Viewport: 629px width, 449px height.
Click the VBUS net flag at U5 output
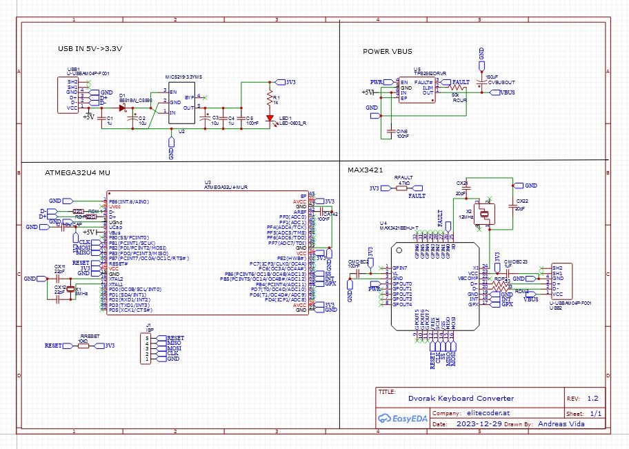(x=502, y=92)
